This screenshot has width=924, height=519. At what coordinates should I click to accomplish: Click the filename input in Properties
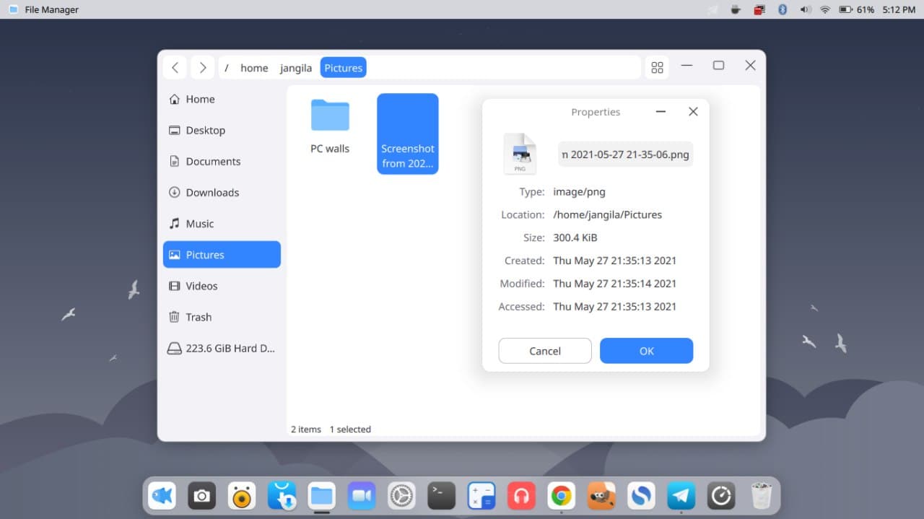point(625,154)
